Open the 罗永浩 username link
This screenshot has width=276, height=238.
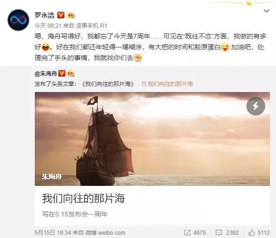44,15
